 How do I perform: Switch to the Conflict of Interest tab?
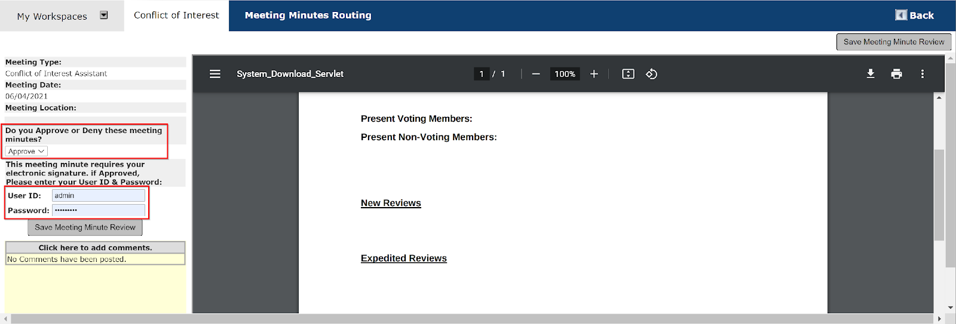coord(176,16)
